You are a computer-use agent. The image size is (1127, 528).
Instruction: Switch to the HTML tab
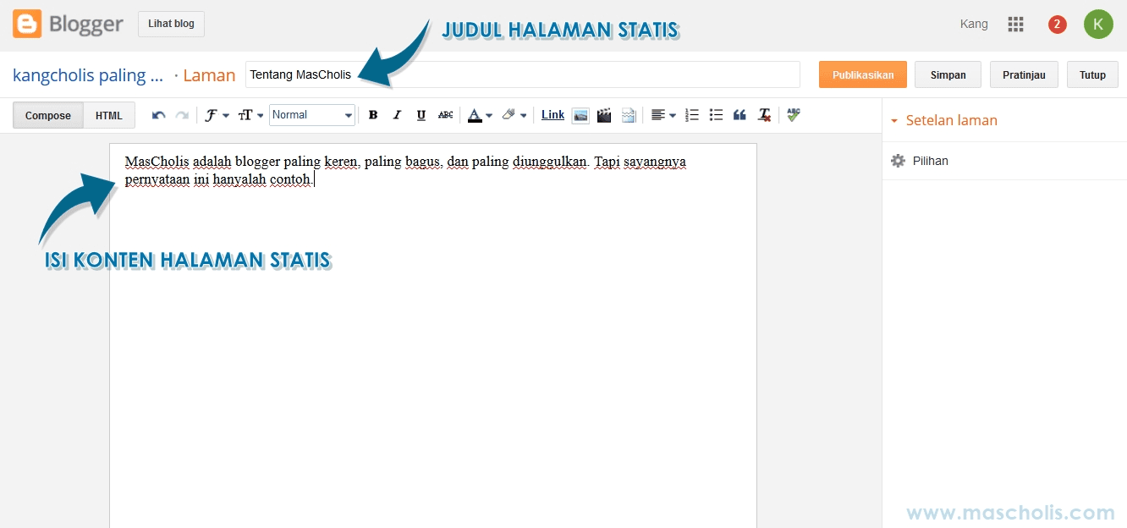108,114
